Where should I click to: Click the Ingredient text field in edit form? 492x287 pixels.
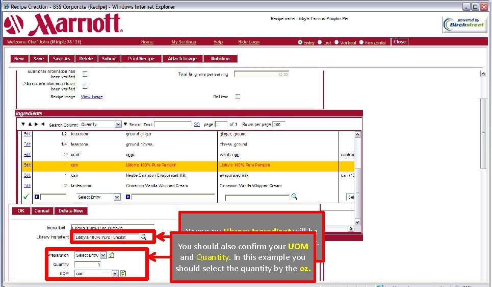tap(113, 227)
